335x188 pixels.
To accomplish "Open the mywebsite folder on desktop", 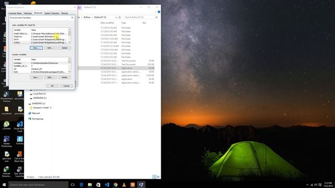I will [6, 111].
